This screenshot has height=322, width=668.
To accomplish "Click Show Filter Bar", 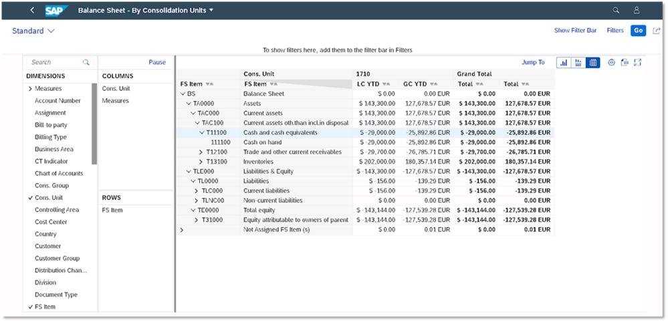I will (x=575, y=31).
